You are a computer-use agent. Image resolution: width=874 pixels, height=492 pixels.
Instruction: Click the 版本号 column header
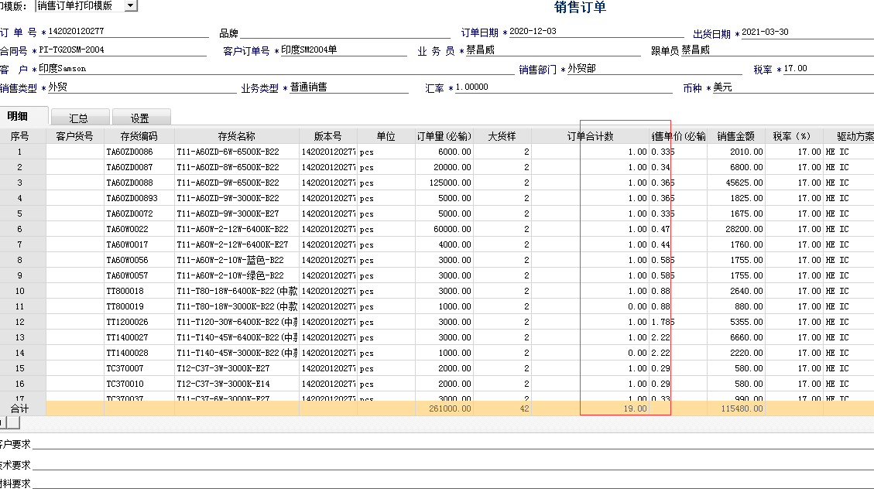coord(327,136)
